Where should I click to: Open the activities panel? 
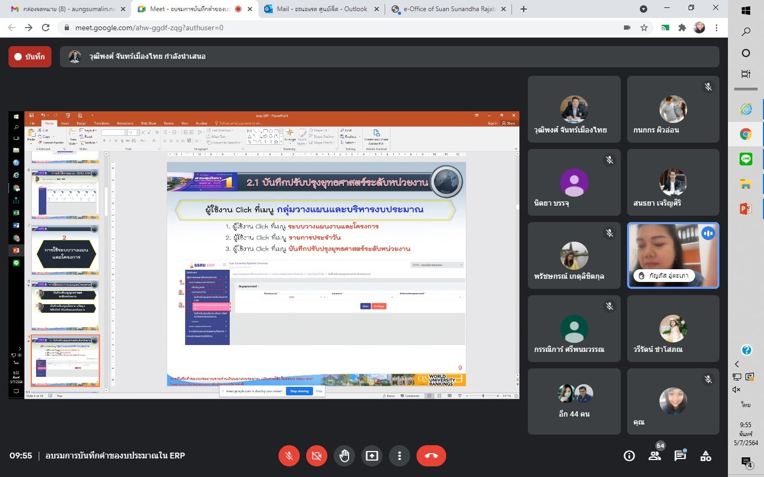click(x=706, y=456)
